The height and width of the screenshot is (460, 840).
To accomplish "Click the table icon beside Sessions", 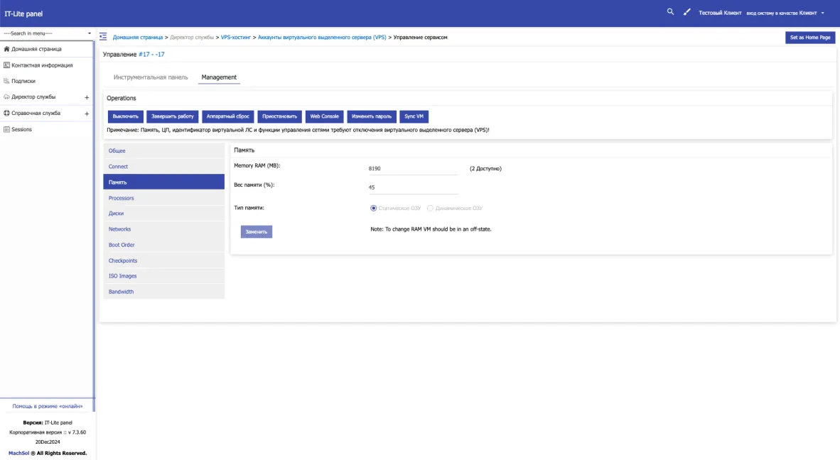I will click(6, 129).
